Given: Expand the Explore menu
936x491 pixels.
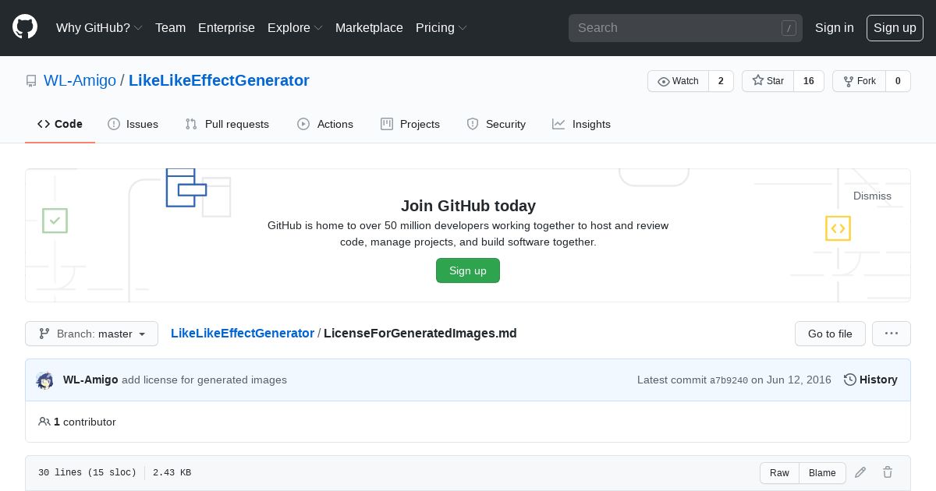Looking at the screenshot, I should [x=295, y=27].
